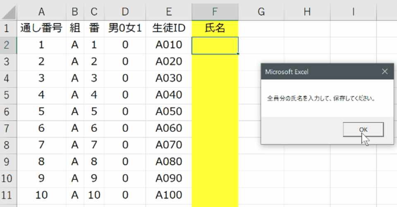Click the cell containing A100
Screen dimensions: 397x207
169,195
